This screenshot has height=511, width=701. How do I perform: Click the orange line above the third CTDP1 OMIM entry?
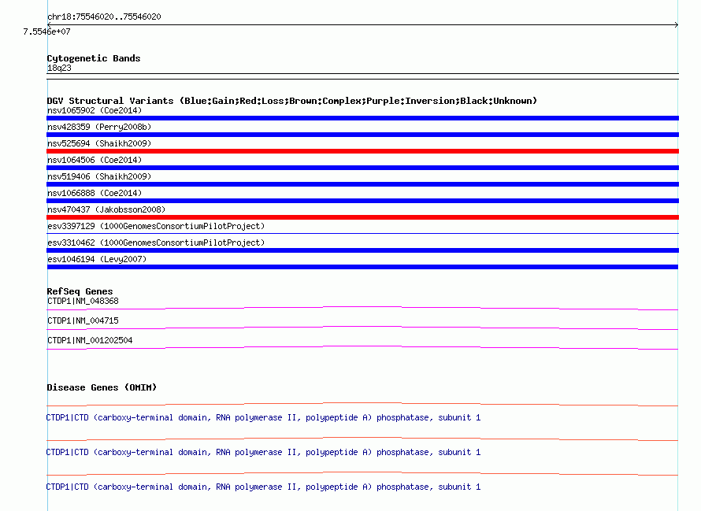pyautogui.click(x=362, y=473)
